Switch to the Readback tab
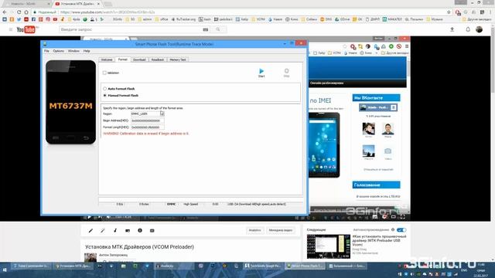 click(x=158, y=59)
